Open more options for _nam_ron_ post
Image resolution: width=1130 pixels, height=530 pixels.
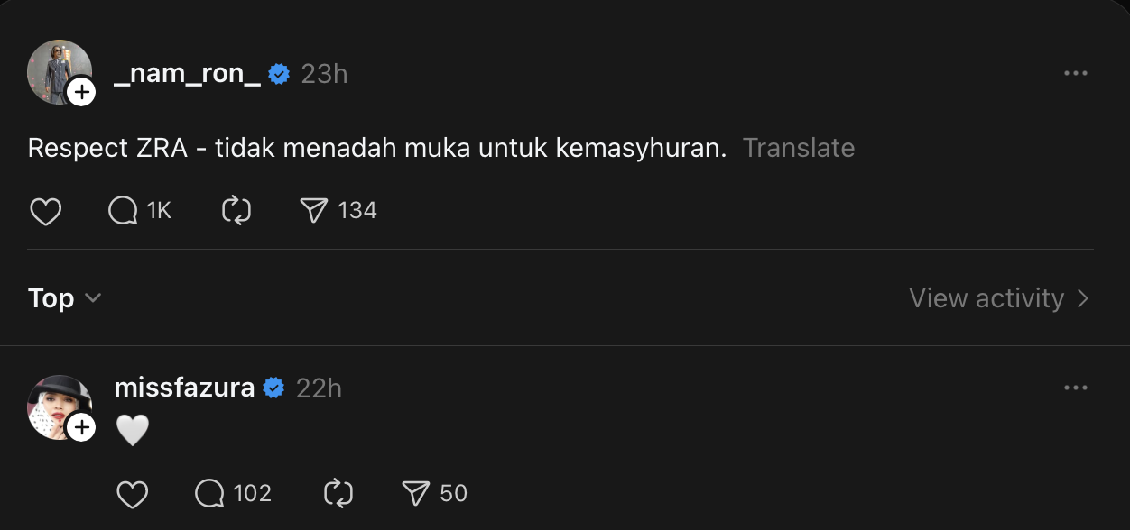(x=1075, y=74)
